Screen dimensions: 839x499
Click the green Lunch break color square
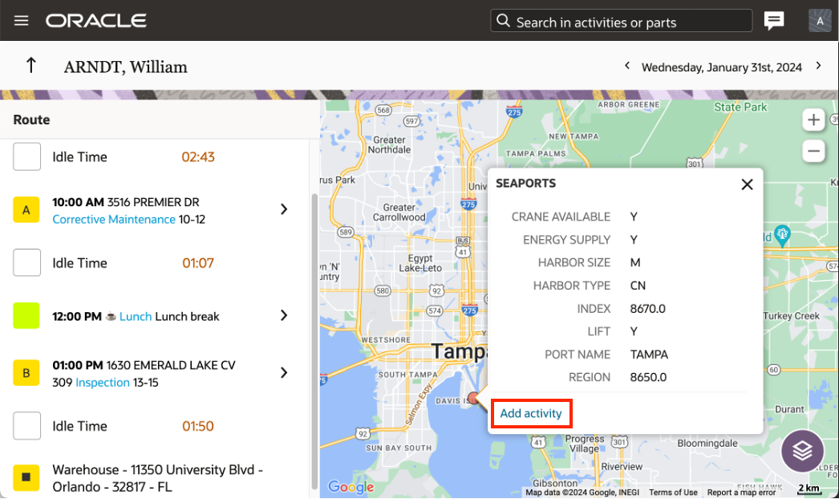[26, 315]
